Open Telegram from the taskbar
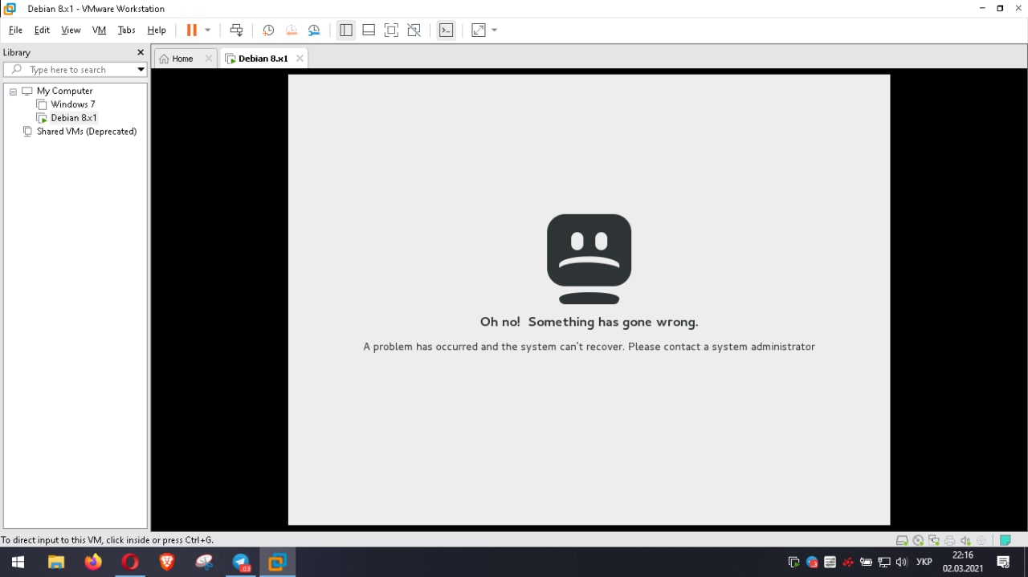Viewport: 1028px width, 577px height. pyautogui.click(x=241, y=563)
